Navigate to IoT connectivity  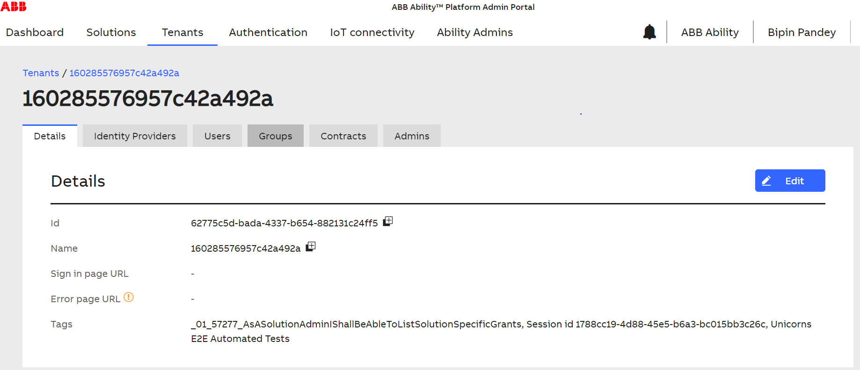tap(372, 32)
